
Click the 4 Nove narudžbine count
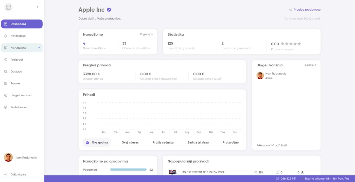tap(84, 43)
